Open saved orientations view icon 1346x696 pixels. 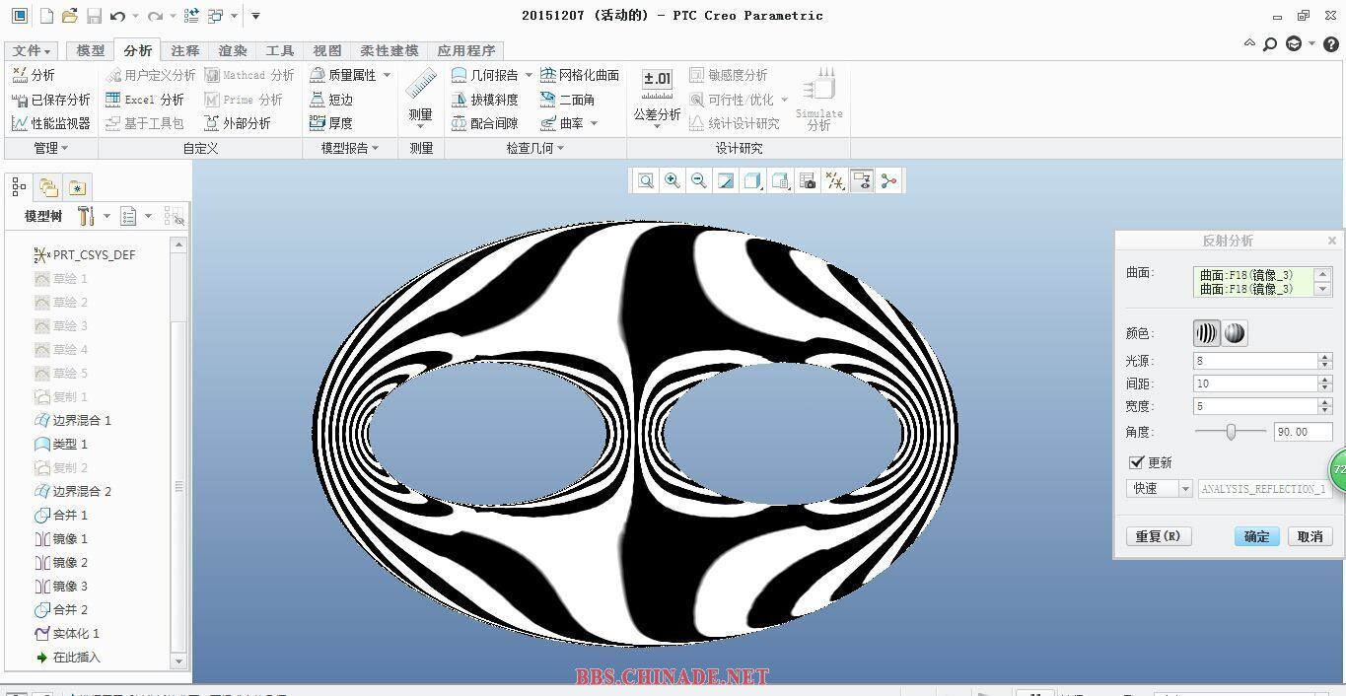pyautogui.click(x=781, y=180)
